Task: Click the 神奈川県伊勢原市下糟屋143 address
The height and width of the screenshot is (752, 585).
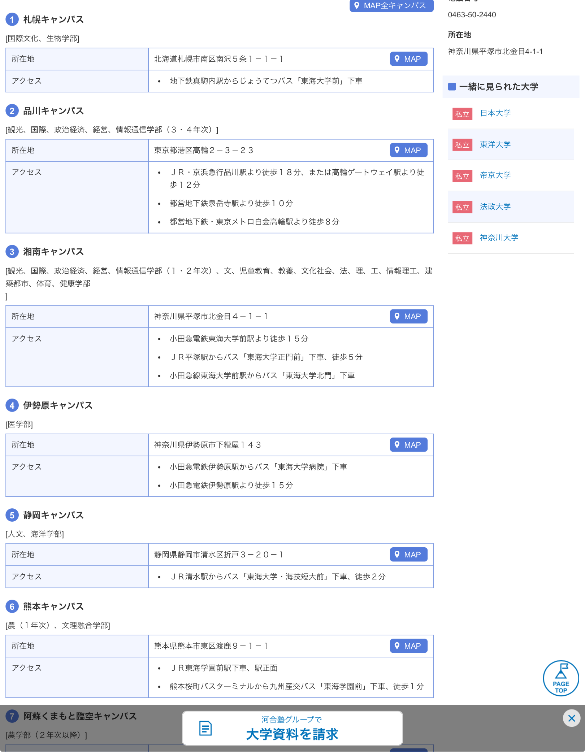Action: pyautogui.click(x=208, y=445)
